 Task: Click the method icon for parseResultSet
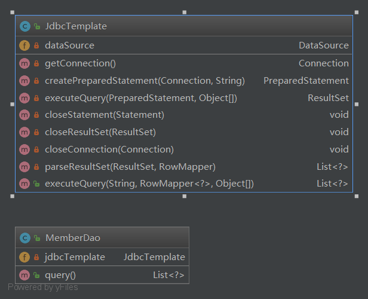coord(24,167)
